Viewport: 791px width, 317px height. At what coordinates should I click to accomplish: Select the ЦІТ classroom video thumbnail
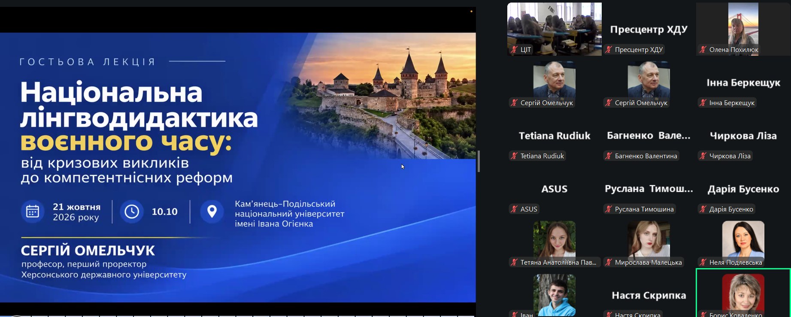click(x=555, y=29)
